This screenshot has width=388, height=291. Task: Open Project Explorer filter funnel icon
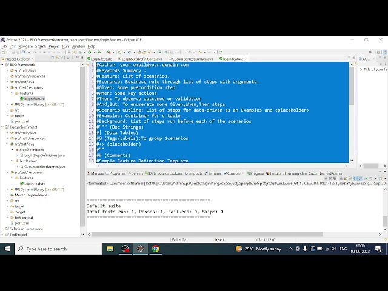point(62,58)
